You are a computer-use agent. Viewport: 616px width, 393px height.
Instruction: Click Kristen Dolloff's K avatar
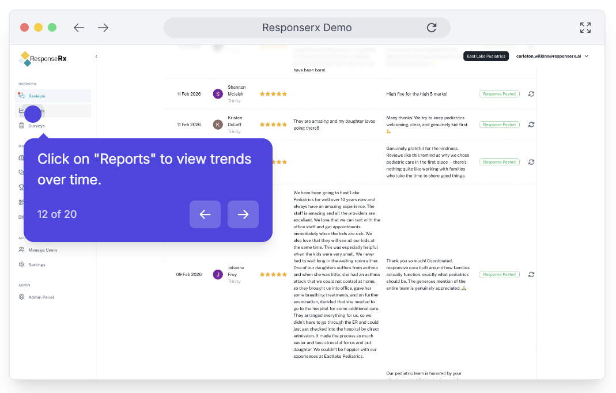click(218, 124)
